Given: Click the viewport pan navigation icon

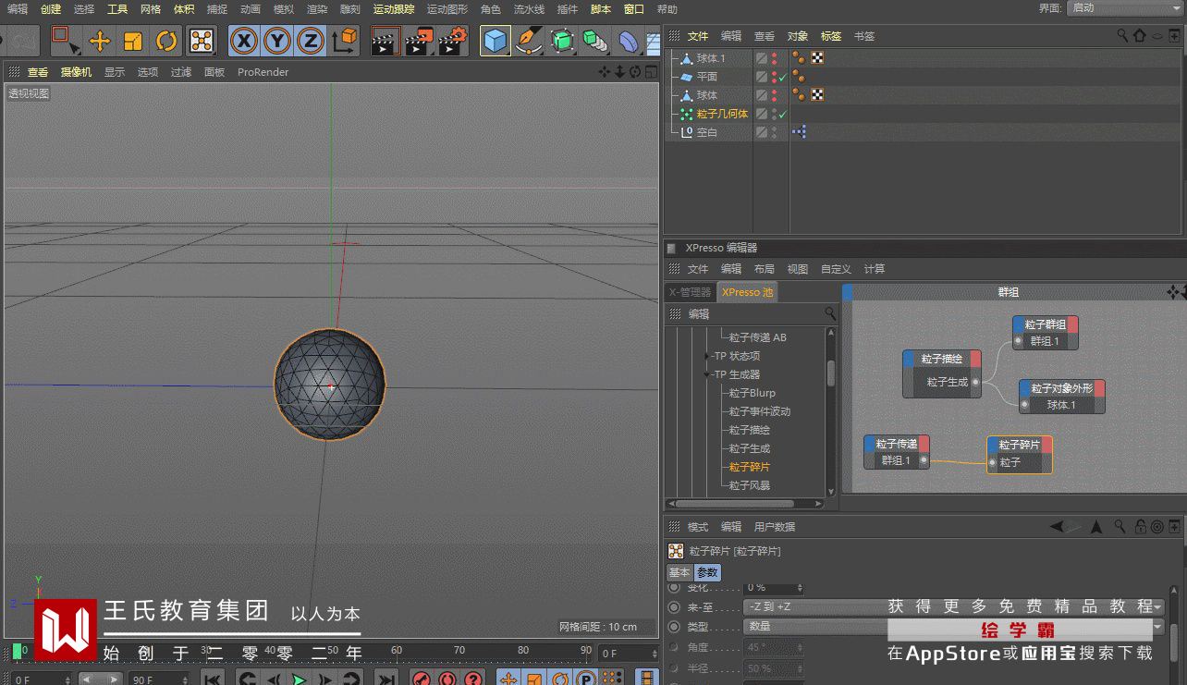Looking at the screenshot, I should (605, 72).
